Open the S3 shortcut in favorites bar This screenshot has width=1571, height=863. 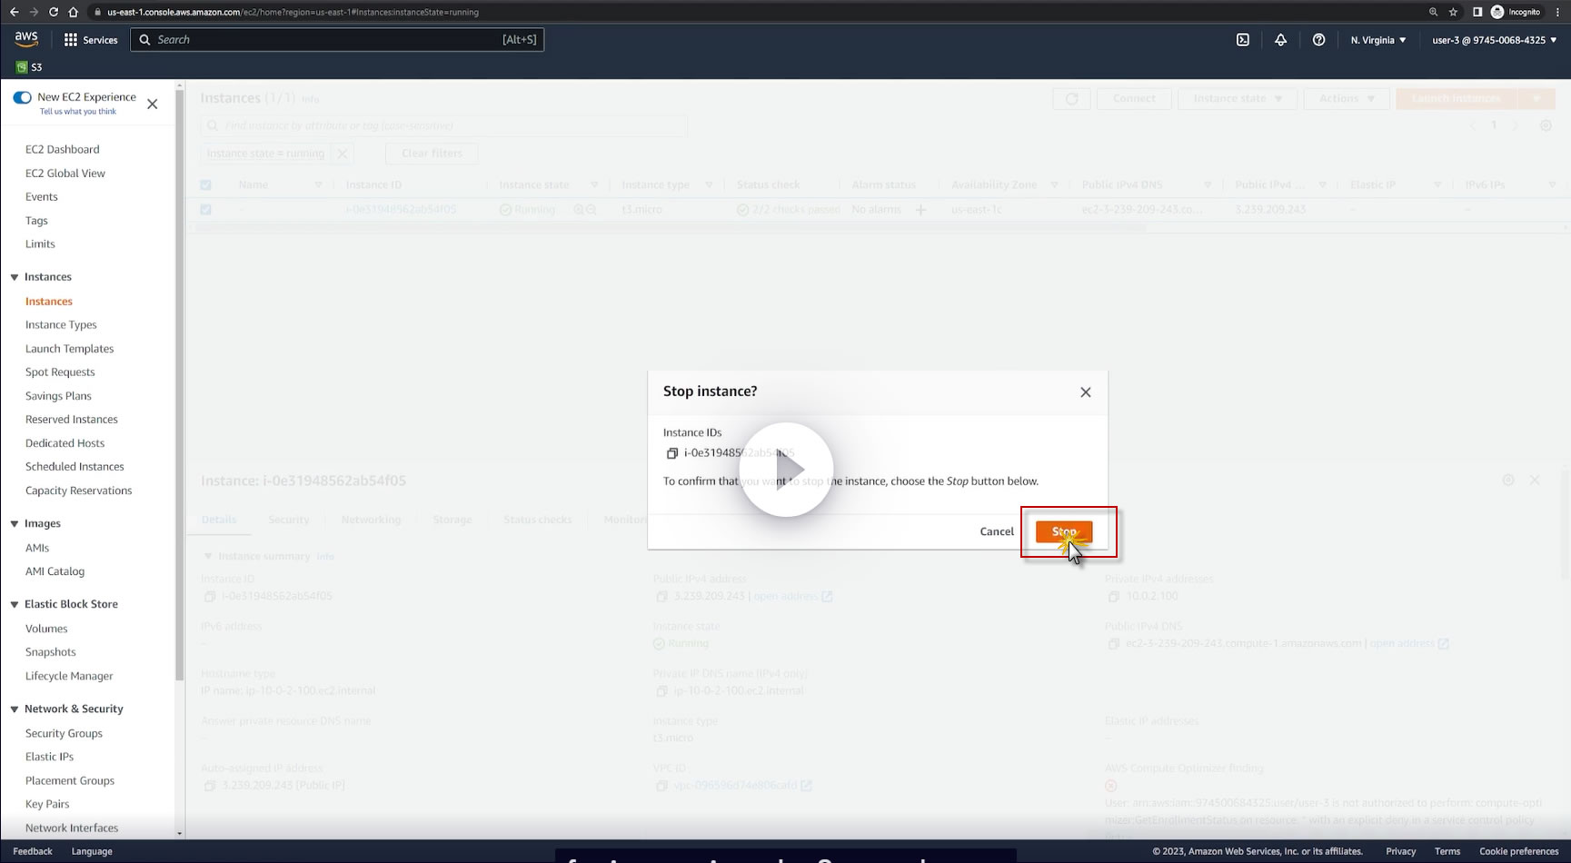coord(29,67)
